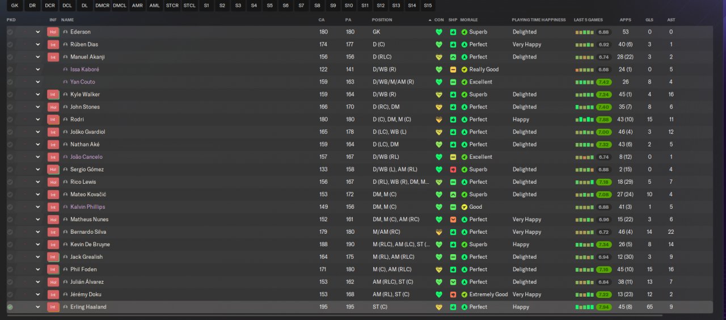Sort by the Playing Time Happiness column

tap(538, 20)
